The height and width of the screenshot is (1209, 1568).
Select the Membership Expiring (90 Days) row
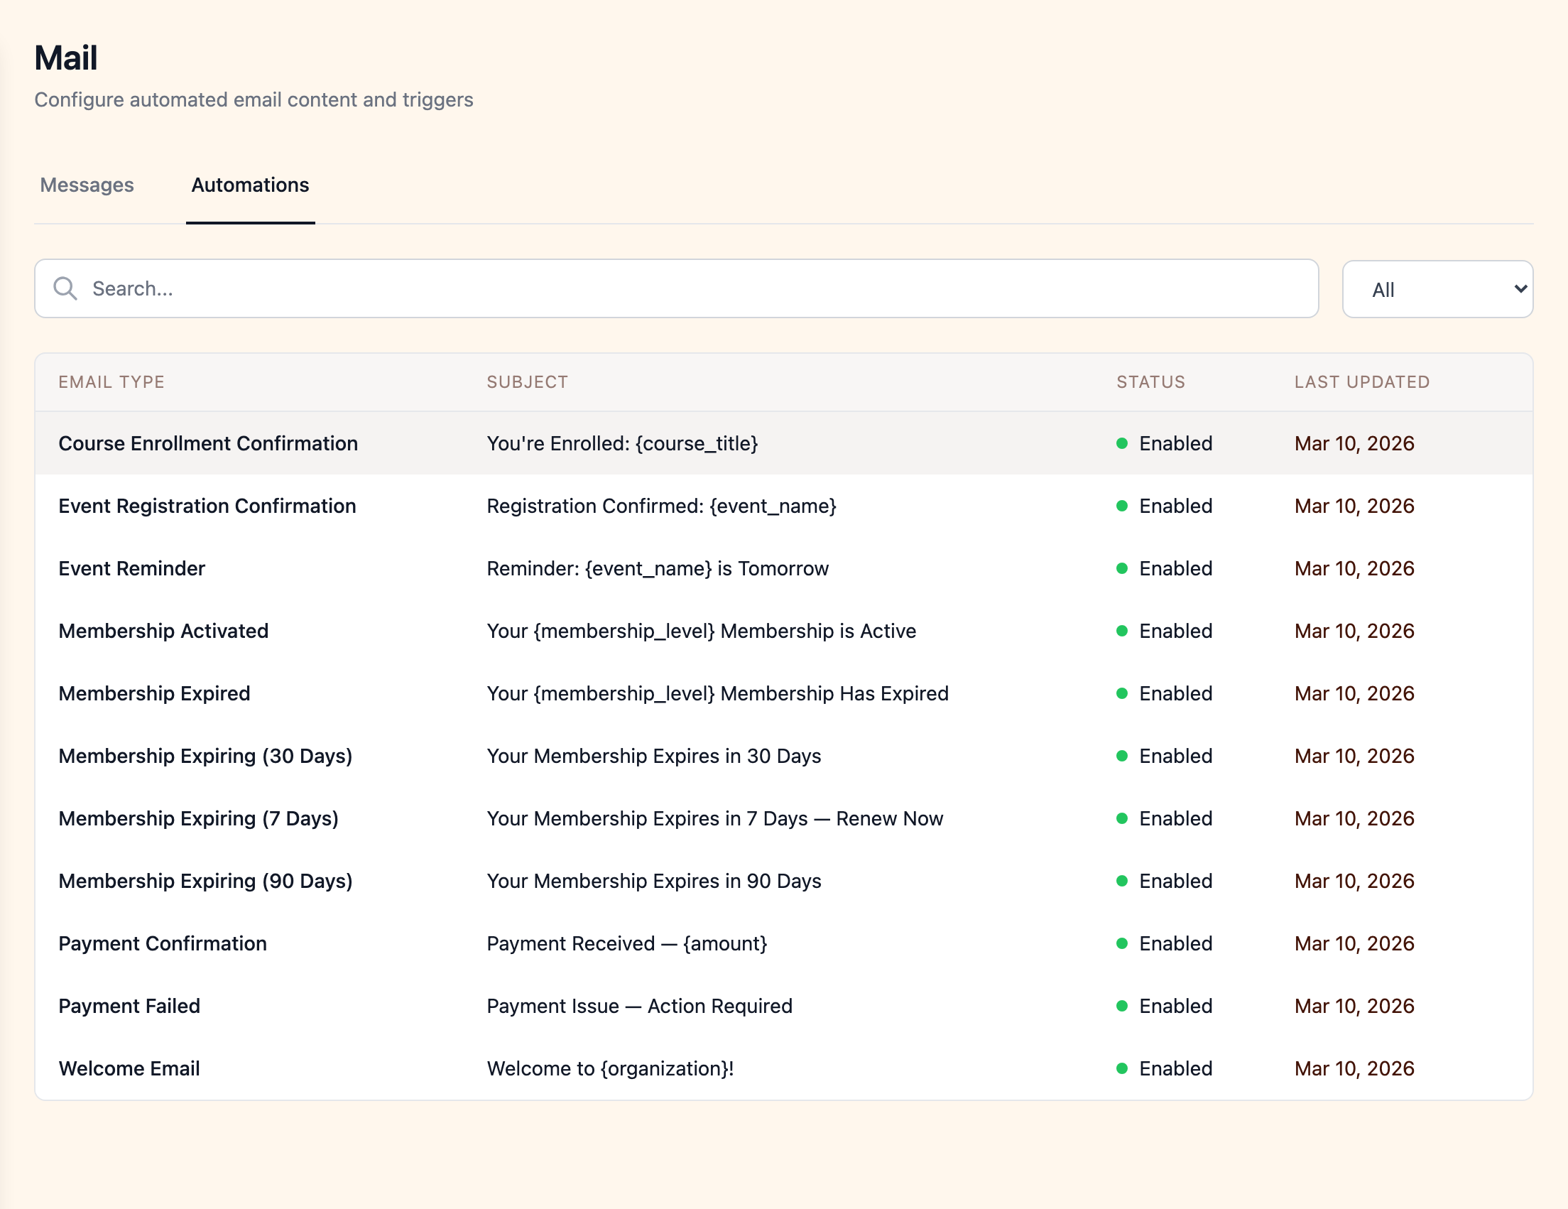tap(205, 881)
